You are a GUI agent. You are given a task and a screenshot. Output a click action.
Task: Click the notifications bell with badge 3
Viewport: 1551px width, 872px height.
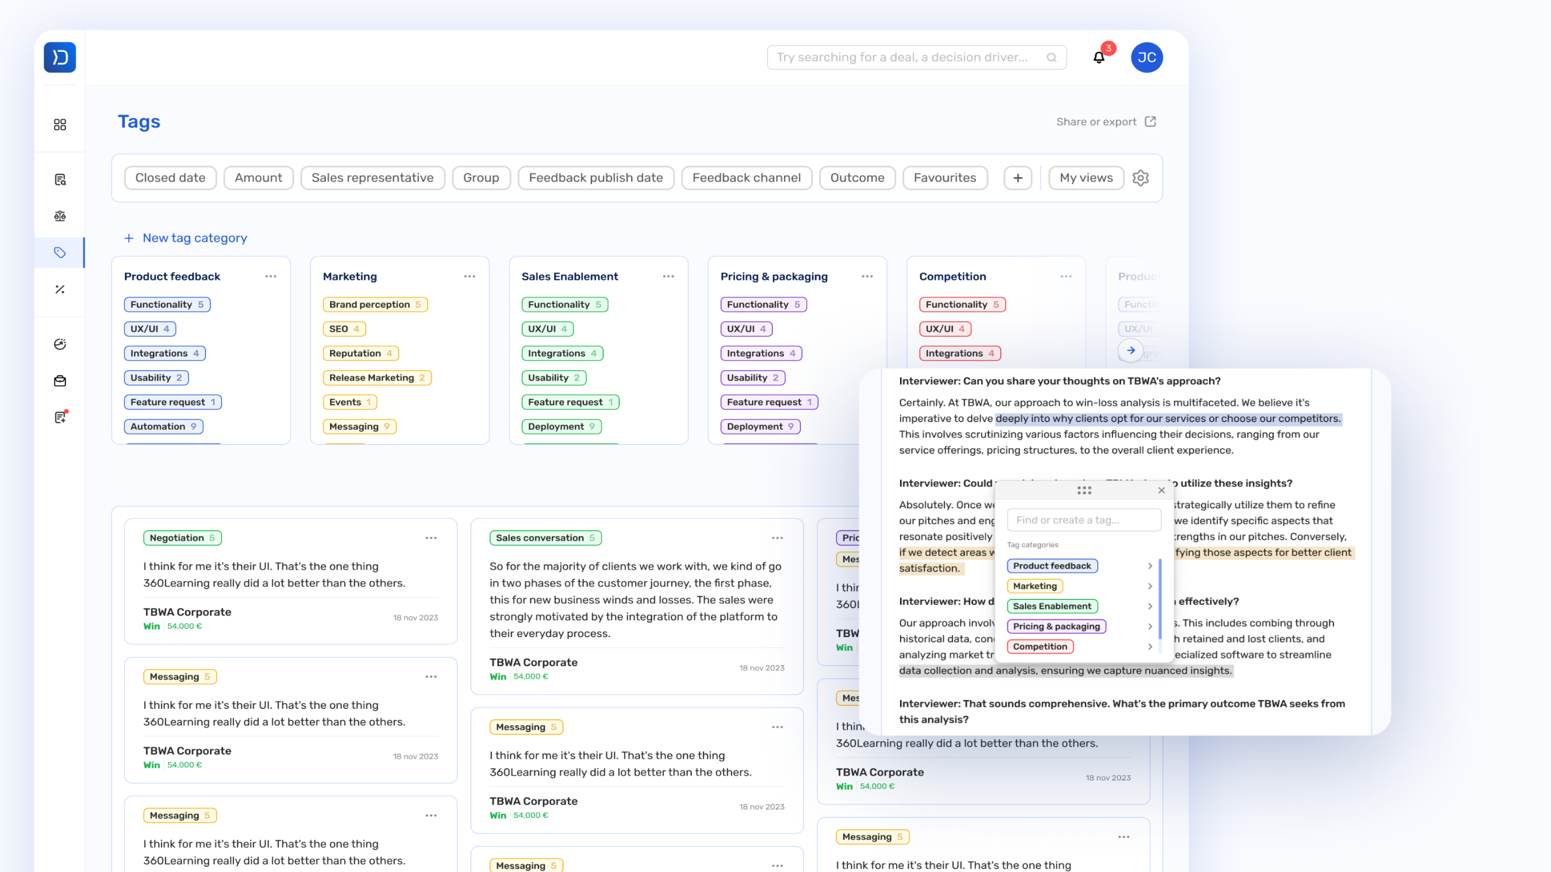1098,57
